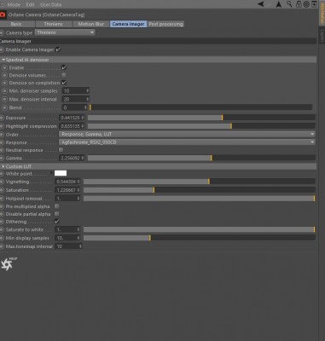Viewport: 325px width, 341px height.
Task: Open the User Data menu
Action: tap(51, 4)
